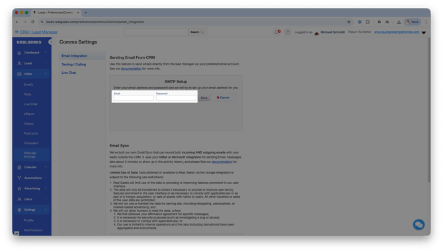Open a new browser tab
Image resolution: width=443 pixels, height=252 pixels.
[x=86, y=13]
